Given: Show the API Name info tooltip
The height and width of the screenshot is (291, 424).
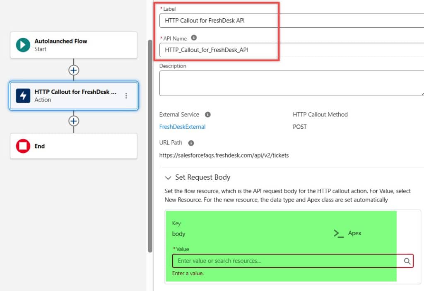Looking at the screenshot, I should click(x=194, y=38).
